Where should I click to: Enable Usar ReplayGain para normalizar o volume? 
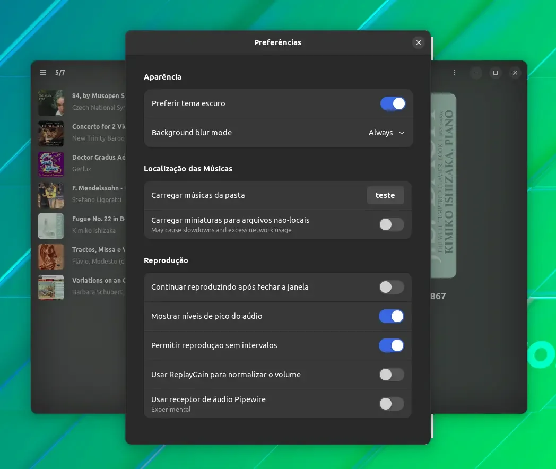click(x=392, y=375)
